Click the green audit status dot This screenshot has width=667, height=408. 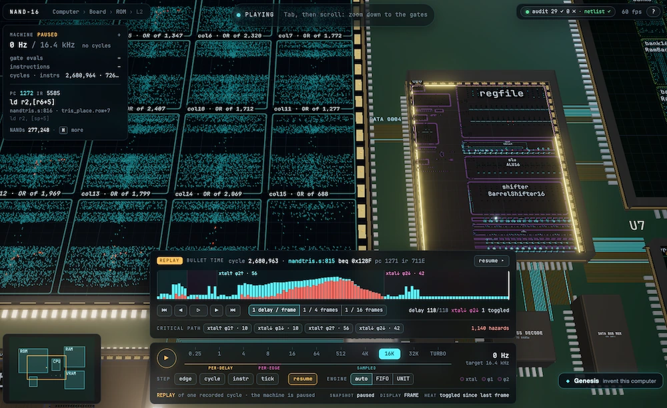[528, 12]
